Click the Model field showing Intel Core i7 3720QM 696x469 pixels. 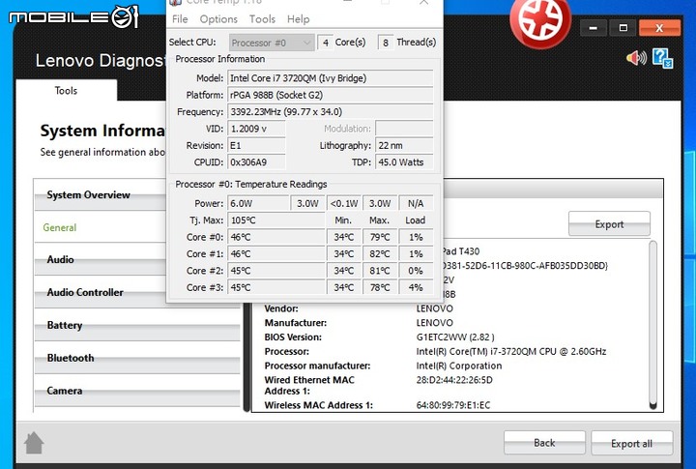[x=331, y=78]
